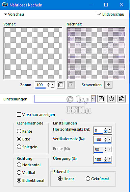Viewport: 130px width, 192px height.
Task: Choose the Vertikal direction option
Action: (x=19, y=173)
